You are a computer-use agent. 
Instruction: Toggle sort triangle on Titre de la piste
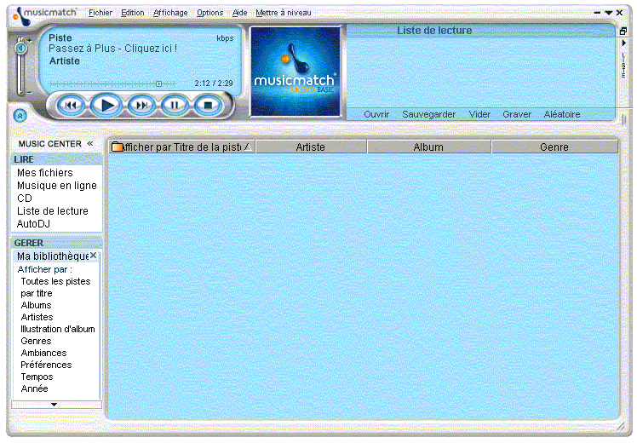pyautogui.click(x=248, y=147)
